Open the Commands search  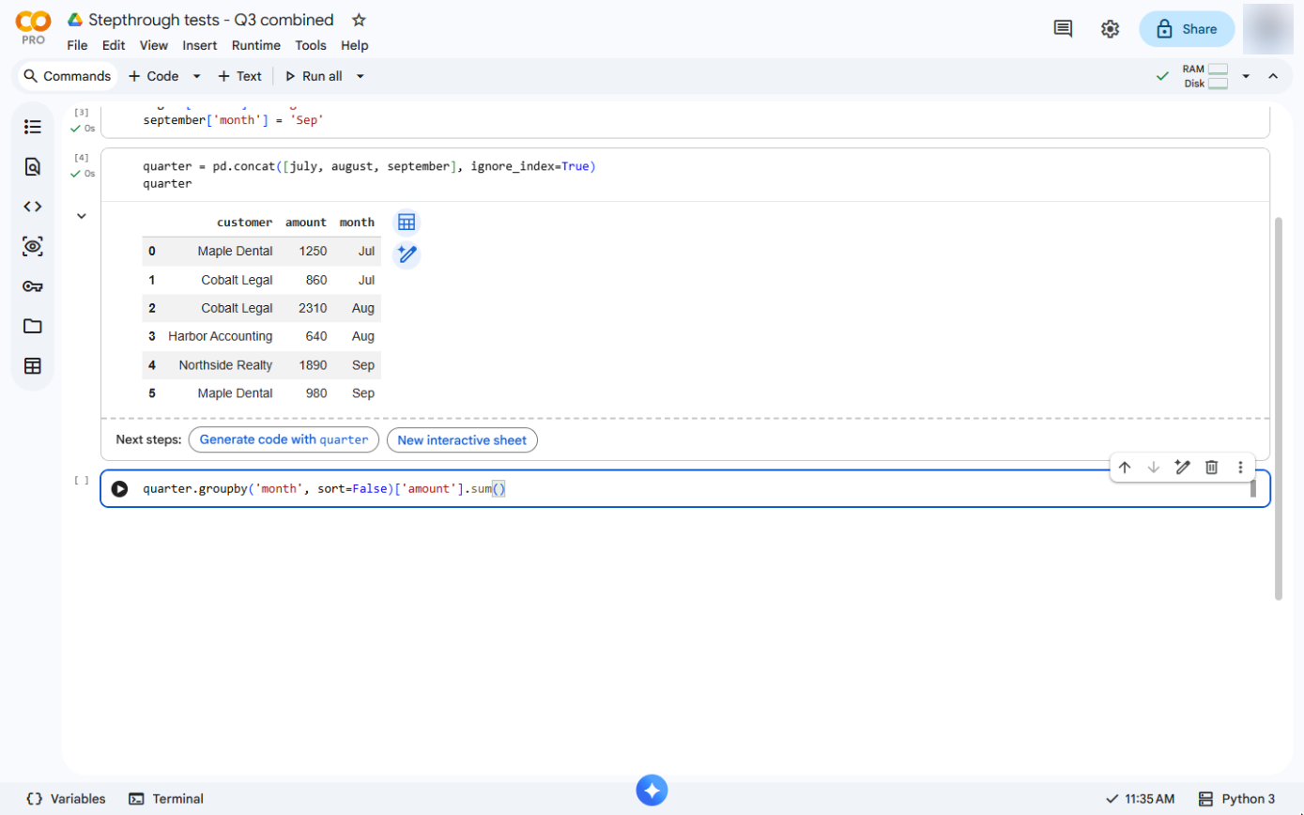(x=67, y=76)
